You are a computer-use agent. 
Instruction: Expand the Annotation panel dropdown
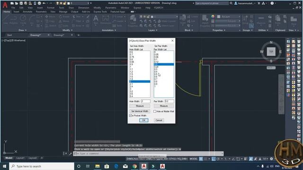109,30
